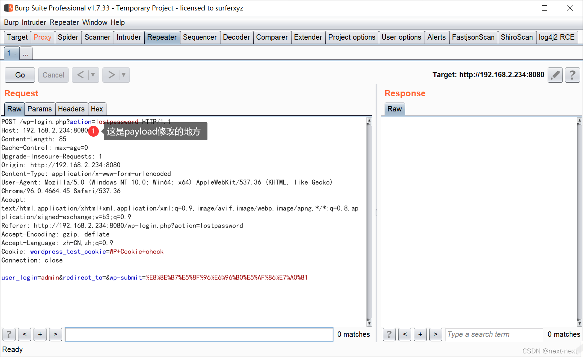
Task: Open the ShiroScan extension tab
Action: click(x=517, y=37)
